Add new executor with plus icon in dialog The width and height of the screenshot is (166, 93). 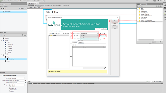point(100,33)
